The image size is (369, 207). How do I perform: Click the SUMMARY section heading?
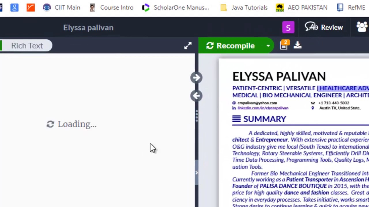tap(265, 119)
